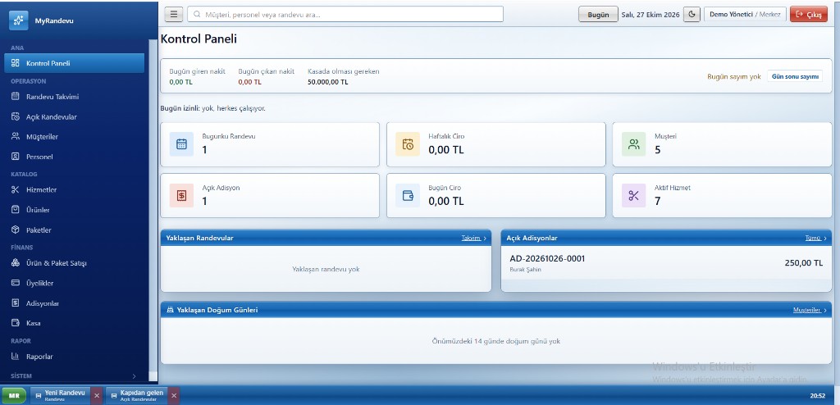
Task: Click the Açık Randevular clock icon
Action: (x=15, y=116)
